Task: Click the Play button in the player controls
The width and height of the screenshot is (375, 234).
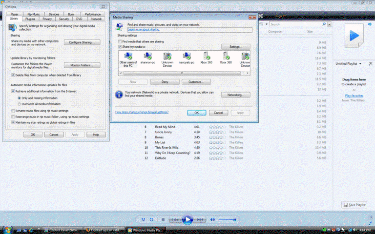Action: [x=187, y=220]
